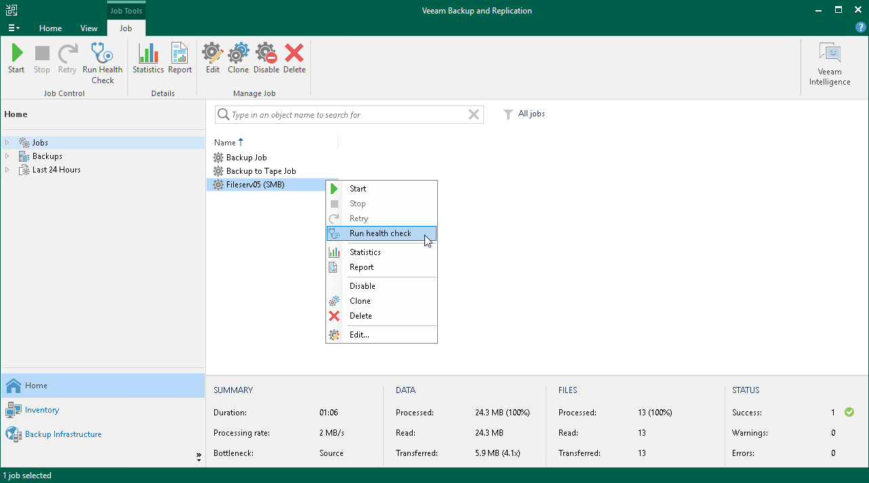The image size is (869, 483).
Task: Clear the search box with X icon
Action: [x=474, y=115]
